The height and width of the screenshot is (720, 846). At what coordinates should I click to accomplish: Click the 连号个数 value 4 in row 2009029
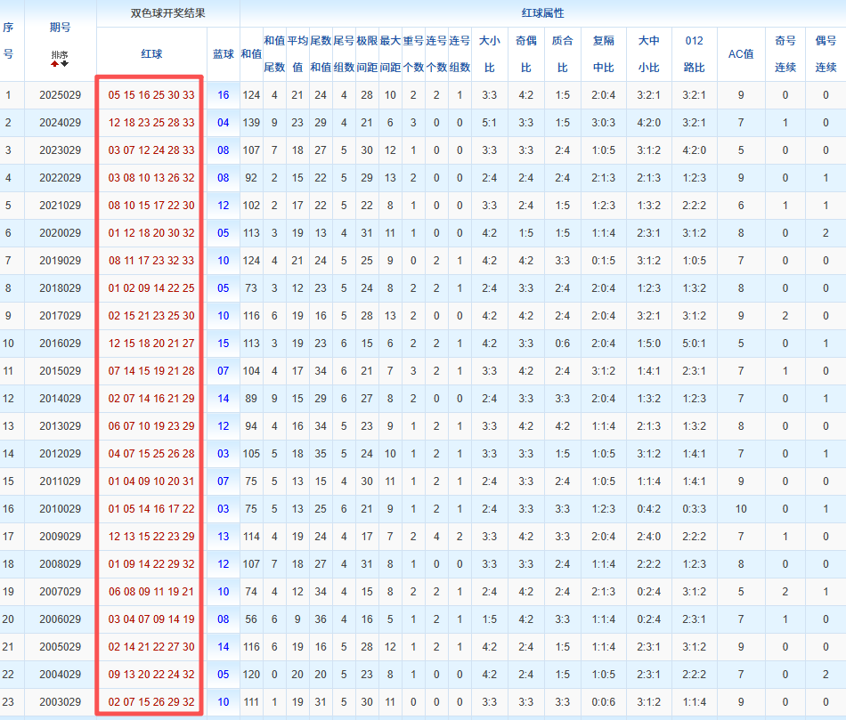(436, 537)
